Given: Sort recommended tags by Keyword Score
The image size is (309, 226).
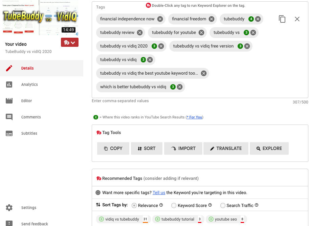Looking at the screenshot, I should tap(174, 205).
